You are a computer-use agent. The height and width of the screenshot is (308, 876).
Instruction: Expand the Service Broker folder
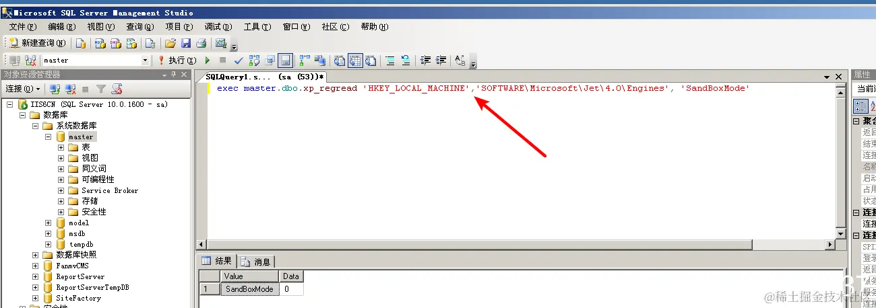click(61, 190)
